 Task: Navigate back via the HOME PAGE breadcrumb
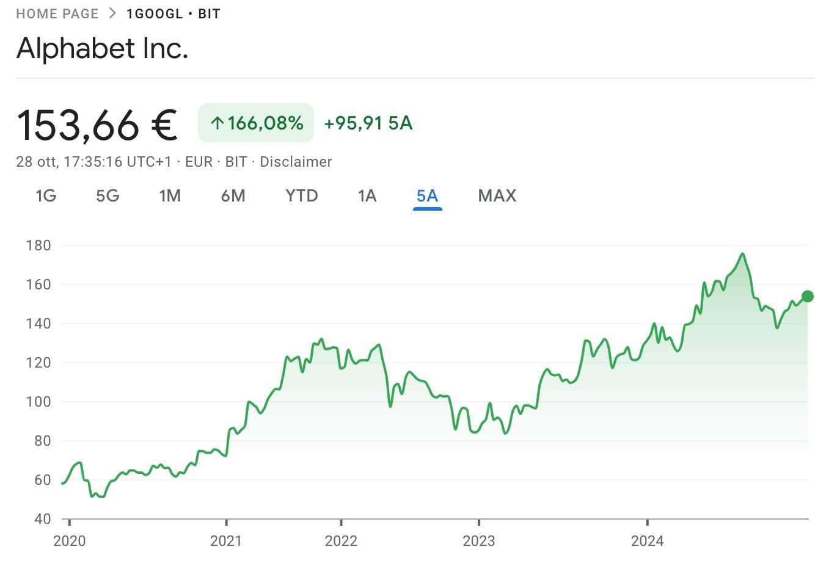pyautogui.click(x=57, y=12)
